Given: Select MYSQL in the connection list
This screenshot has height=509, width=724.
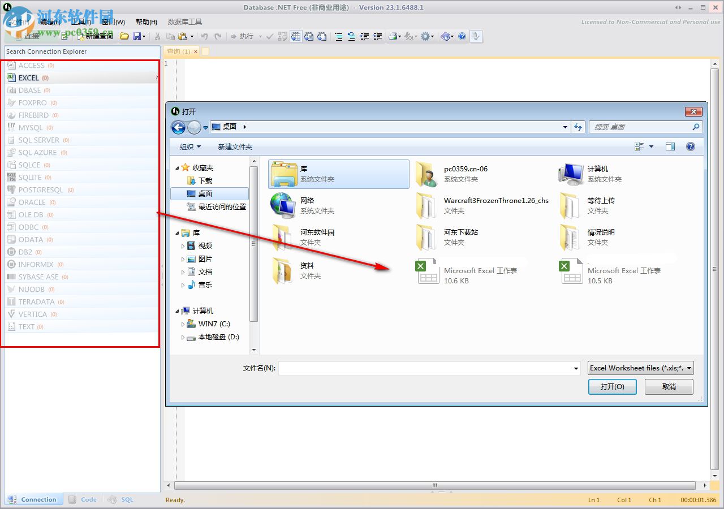Looking at the screenshot, I should [81, 128].
